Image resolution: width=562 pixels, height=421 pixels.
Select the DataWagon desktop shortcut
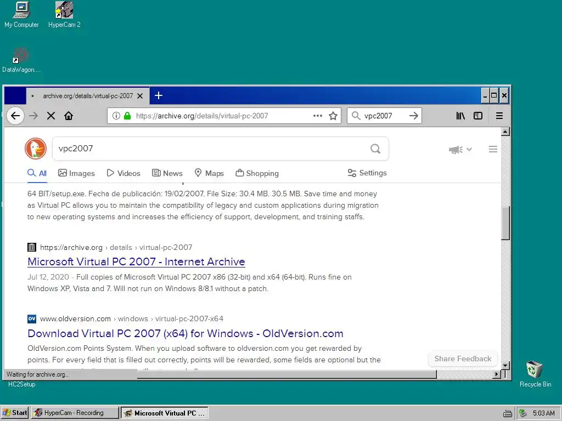[x=21, y=60]
